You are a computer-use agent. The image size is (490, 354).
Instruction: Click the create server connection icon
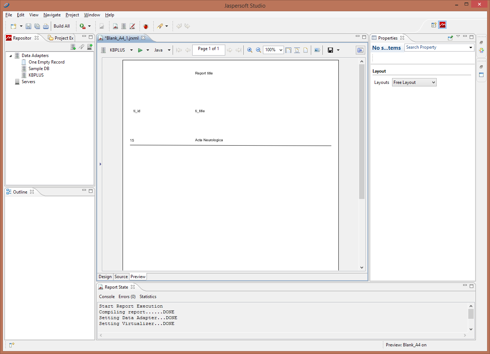pyautogui.click(x=90, y=47)
